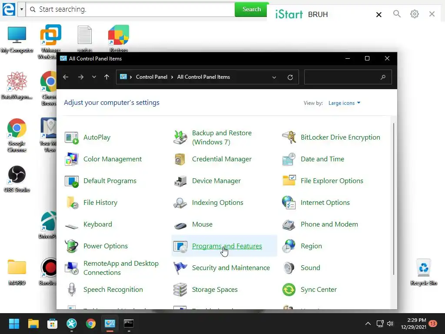Open the View by Large icons dropdown
The image size is (445, 334).
pos(344,103)
